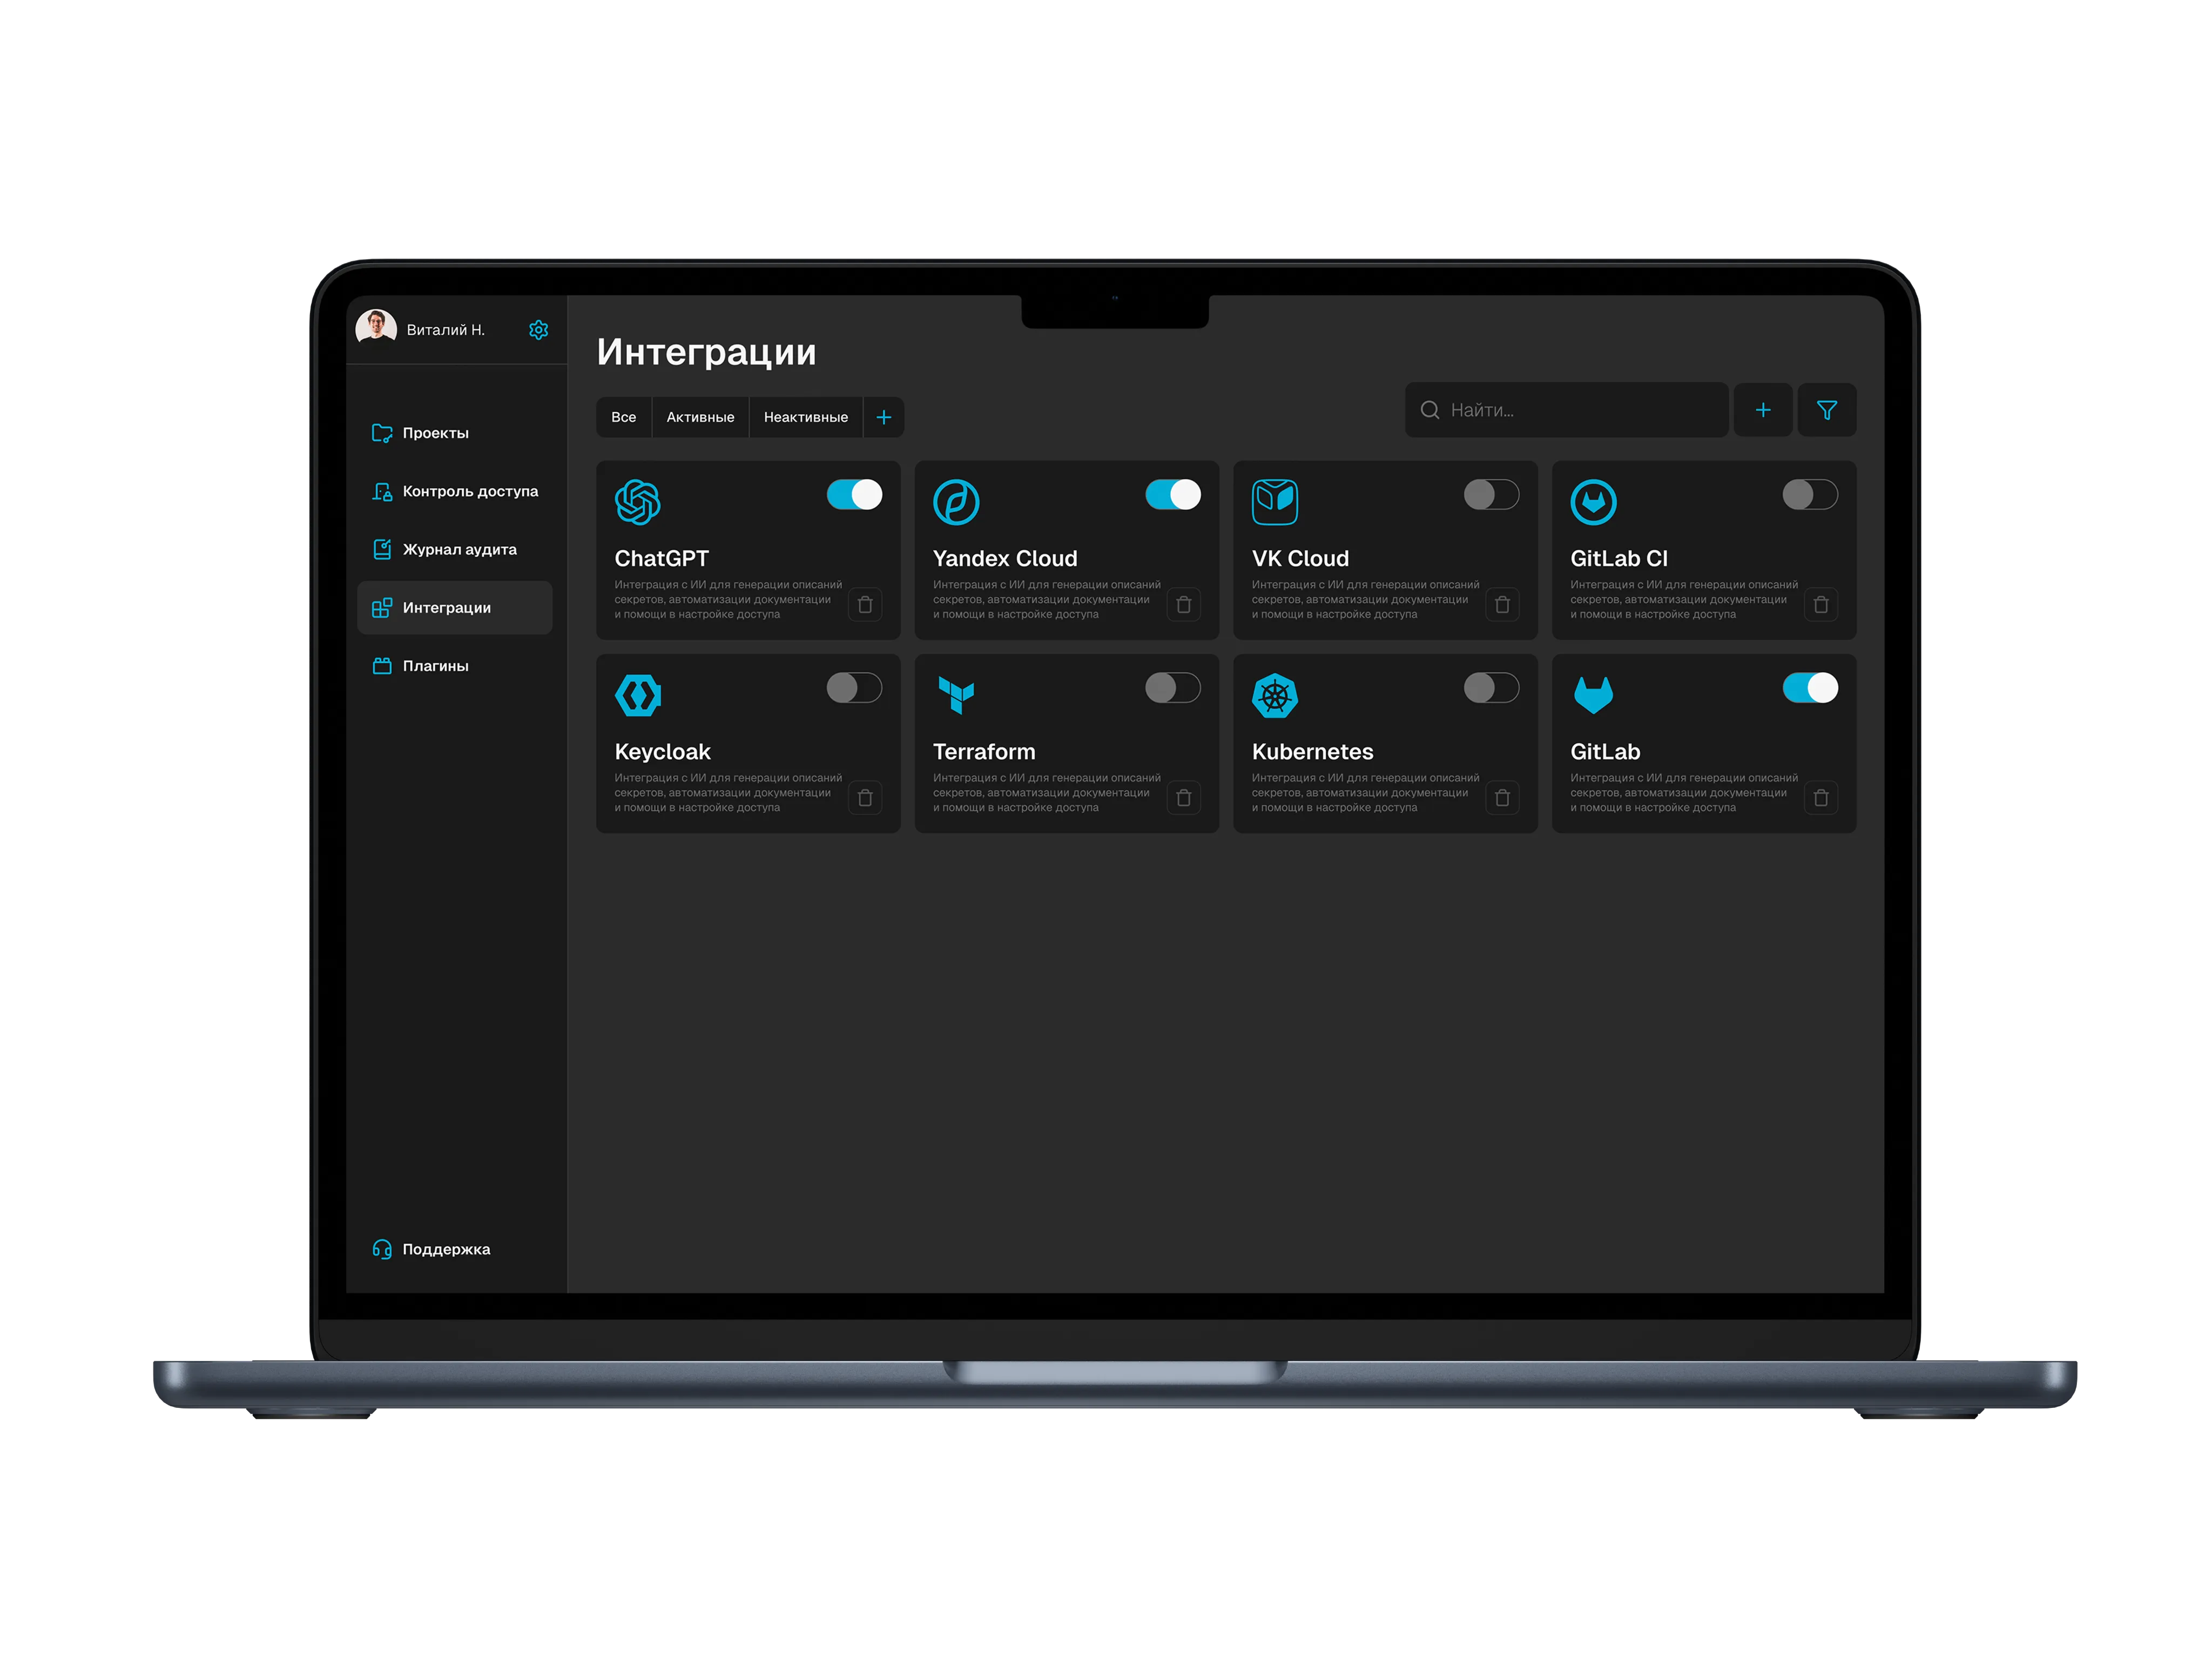Click the ChatGPT logo icon
Image resolution: width=2212 pixels, height=1659 pixels.
point(638,502)
